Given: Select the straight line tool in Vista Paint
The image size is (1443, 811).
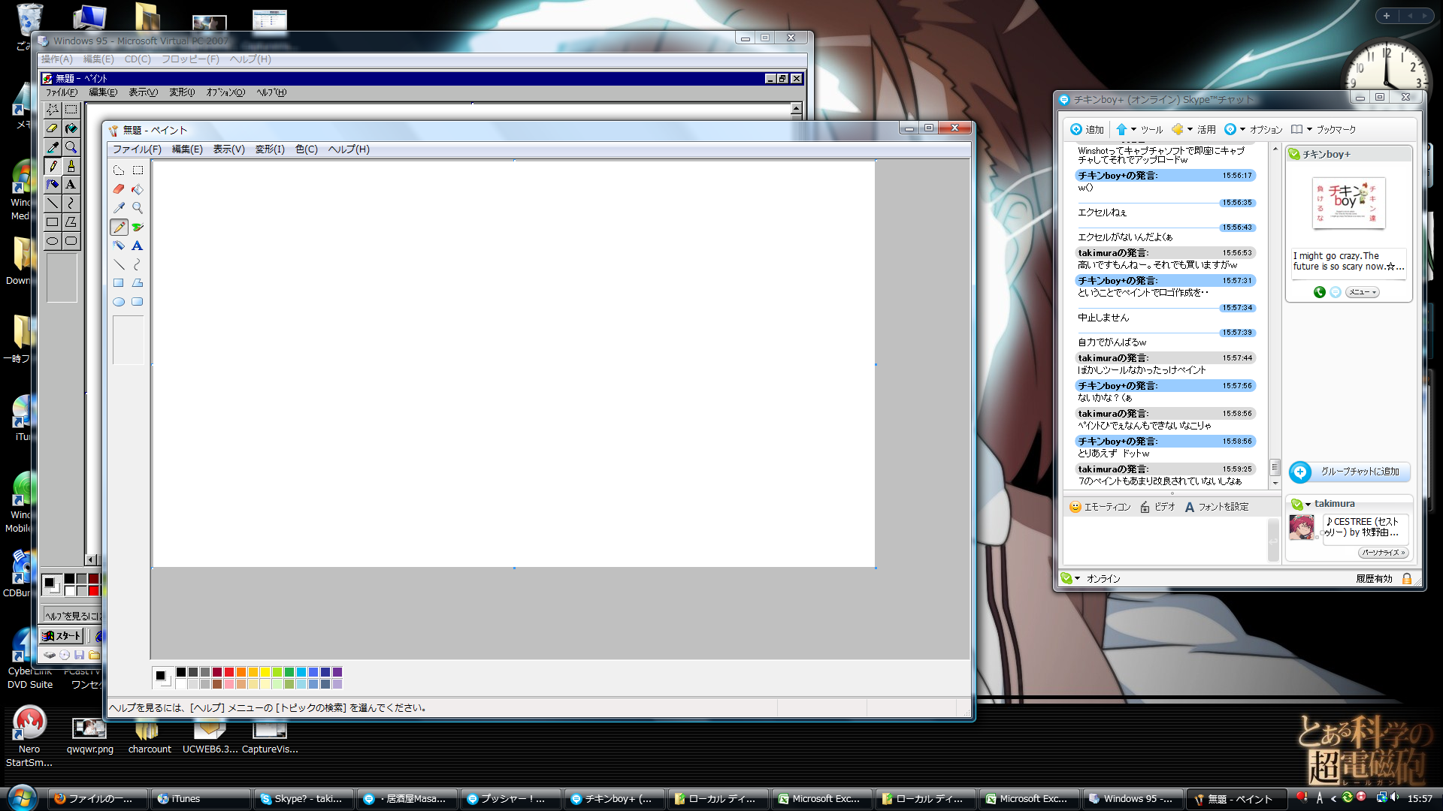Looking at the screenshot, I should (x=119, y=264).
